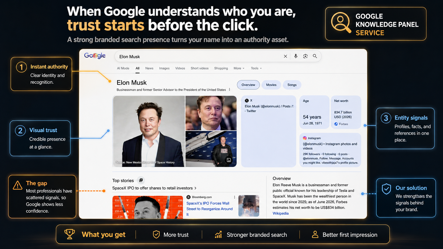Select the All results tab

(138, 68)
